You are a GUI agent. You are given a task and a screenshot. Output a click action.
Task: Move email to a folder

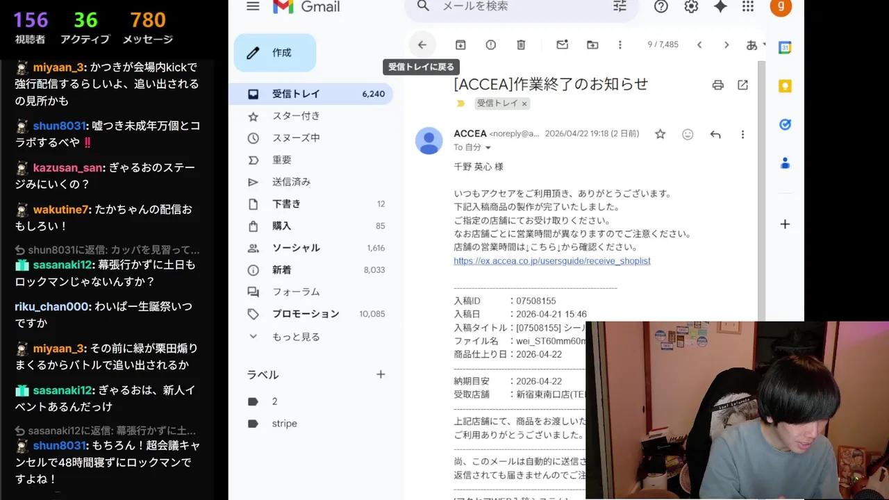pyautogui.click(x=592, y=44)
